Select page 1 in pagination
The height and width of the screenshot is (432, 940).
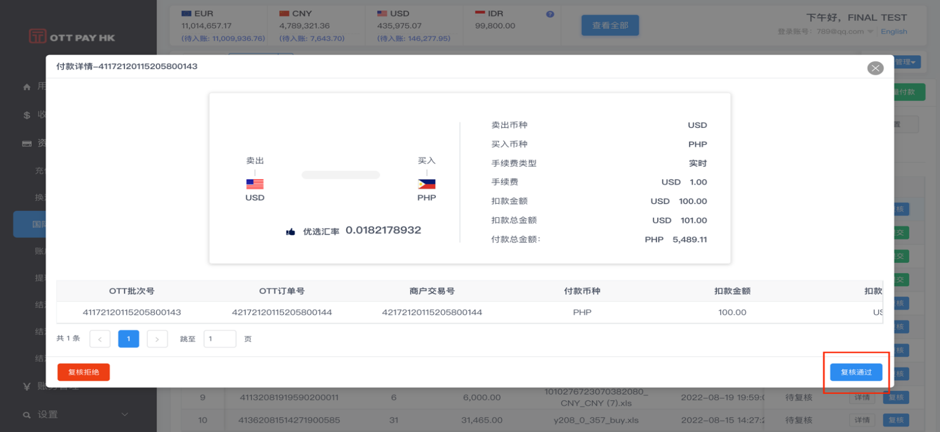coord(129,339)
